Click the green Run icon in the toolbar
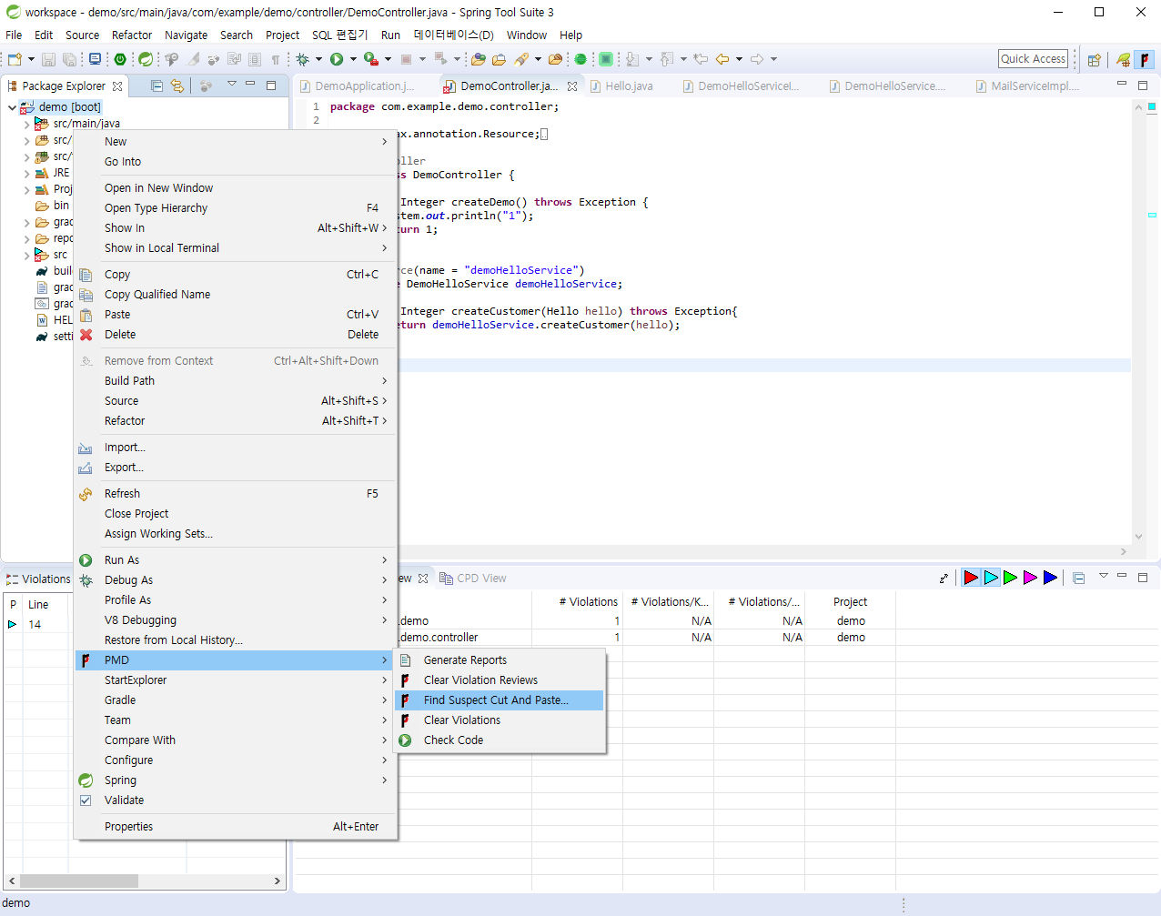This screenshot has width=1161, height=916. pyautogui.click(x=337, y=59)
